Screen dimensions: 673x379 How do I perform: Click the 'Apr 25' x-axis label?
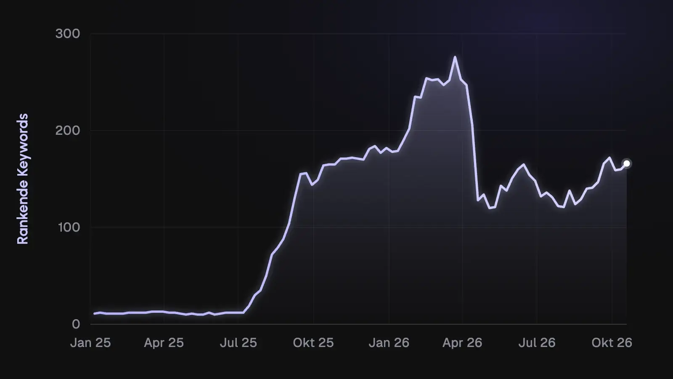pos(164,343)
